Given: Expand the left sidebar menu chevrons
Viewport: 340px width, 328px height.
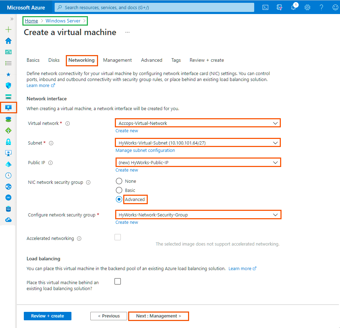Looking at the screenshot, I should (x=12, y=19).
